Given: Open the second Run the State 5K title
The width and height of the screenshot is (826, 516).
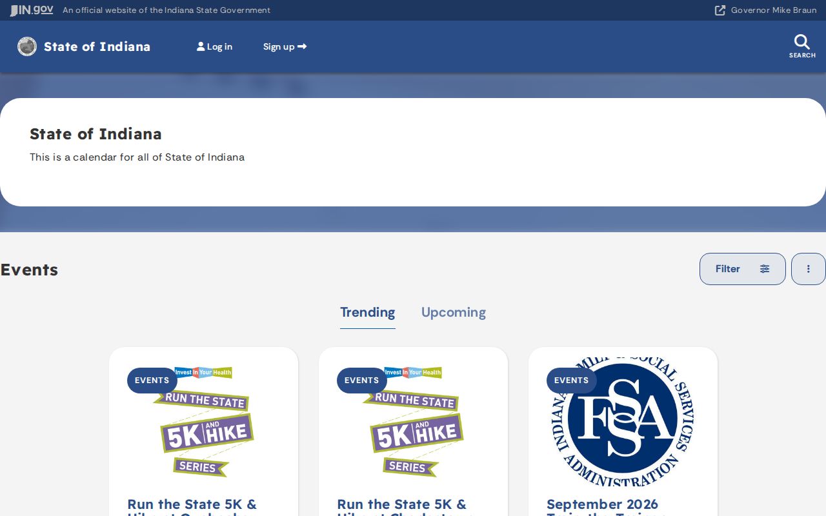Looking at the screenshot, I should tap(404, 507).
